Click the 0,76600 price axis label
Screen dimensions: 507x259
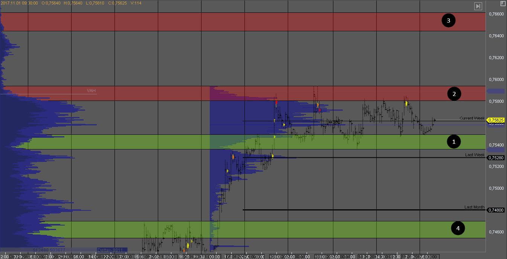[x=496, y=14]
